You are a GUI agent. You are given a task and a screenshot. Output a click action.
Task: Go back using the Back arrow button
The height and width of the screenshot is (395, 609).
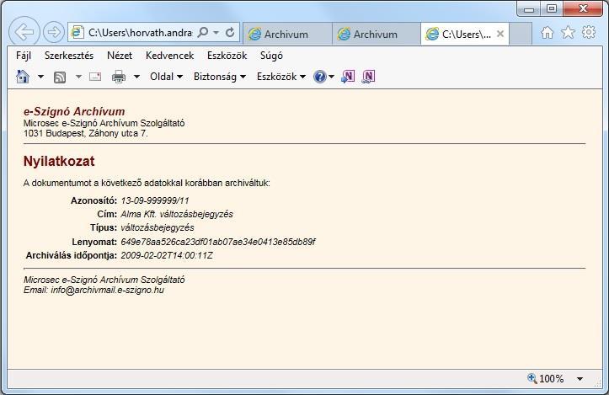coord(24,32)
